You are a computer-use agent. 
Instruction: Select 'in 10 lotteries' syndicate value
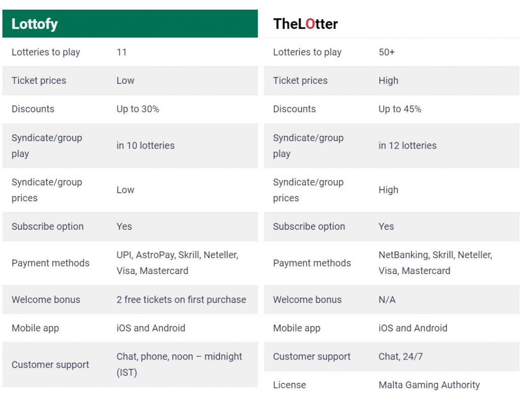(146, 145)
